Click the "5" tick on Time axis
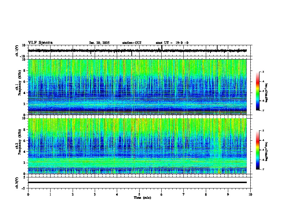The height and width of the screenshot is (218, 282). point(139,194)
